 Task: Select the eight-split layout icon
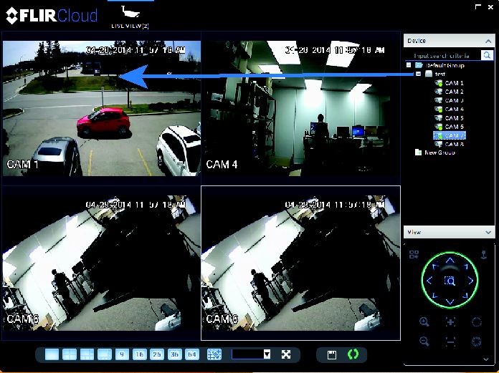pyautogui.click(x=105, y=354)
